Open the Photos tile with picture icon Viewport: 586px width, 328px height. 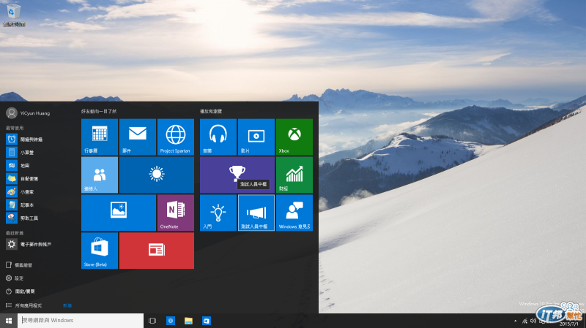tap(119, 213)
